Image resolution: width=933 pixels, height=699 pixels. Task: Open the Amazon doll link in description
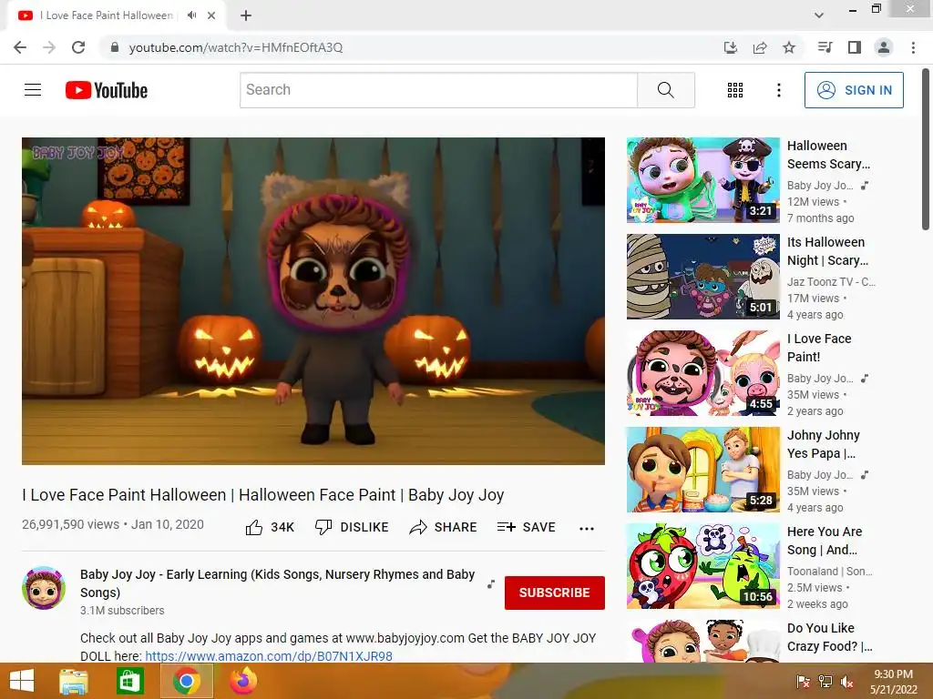(x=269, y=656)
